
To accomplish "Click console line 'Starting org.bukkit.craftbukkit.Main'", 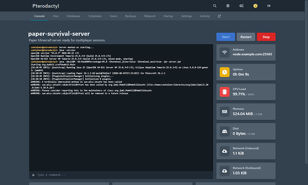I will coord(53,64).
